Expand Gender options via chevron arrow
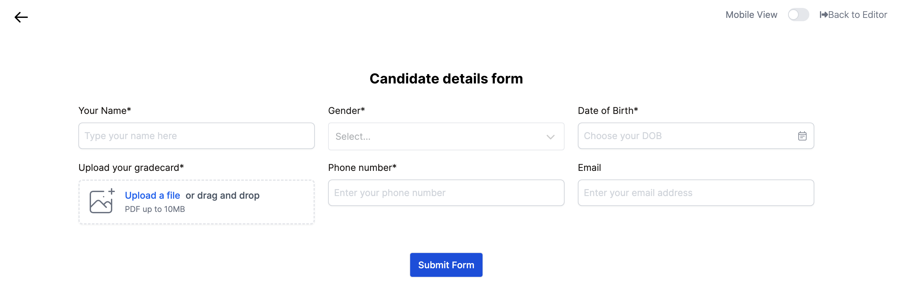 550,136
